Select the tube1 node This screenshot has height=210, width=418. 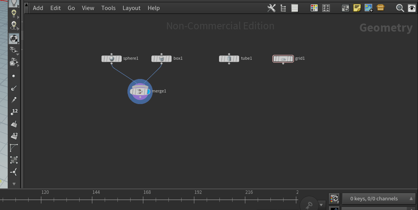click(229, 59)
